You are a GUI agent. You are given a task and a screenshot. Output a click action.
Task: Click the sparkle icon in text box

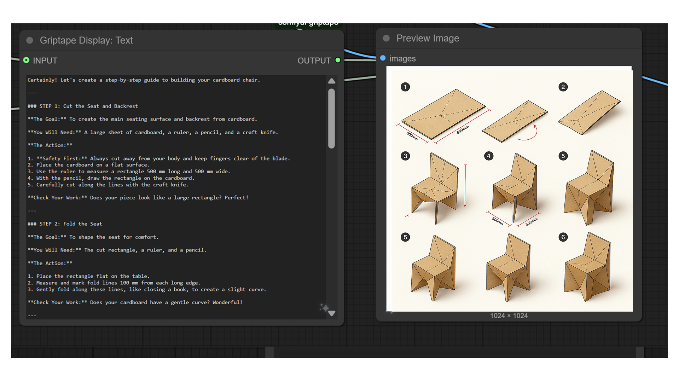[324, 308]
